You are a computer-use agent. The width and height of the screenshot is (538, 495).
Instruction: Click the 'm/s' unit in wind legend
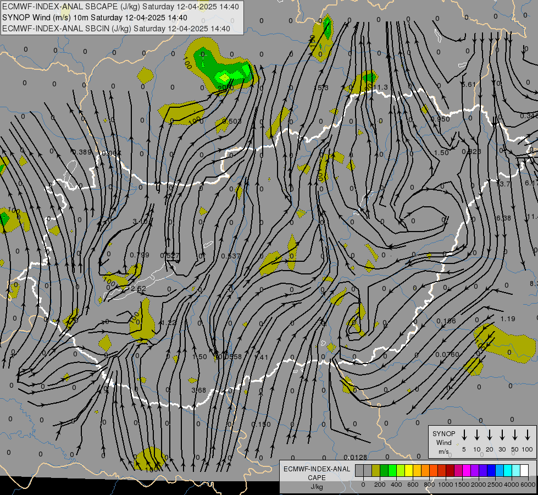pos(443,452)
